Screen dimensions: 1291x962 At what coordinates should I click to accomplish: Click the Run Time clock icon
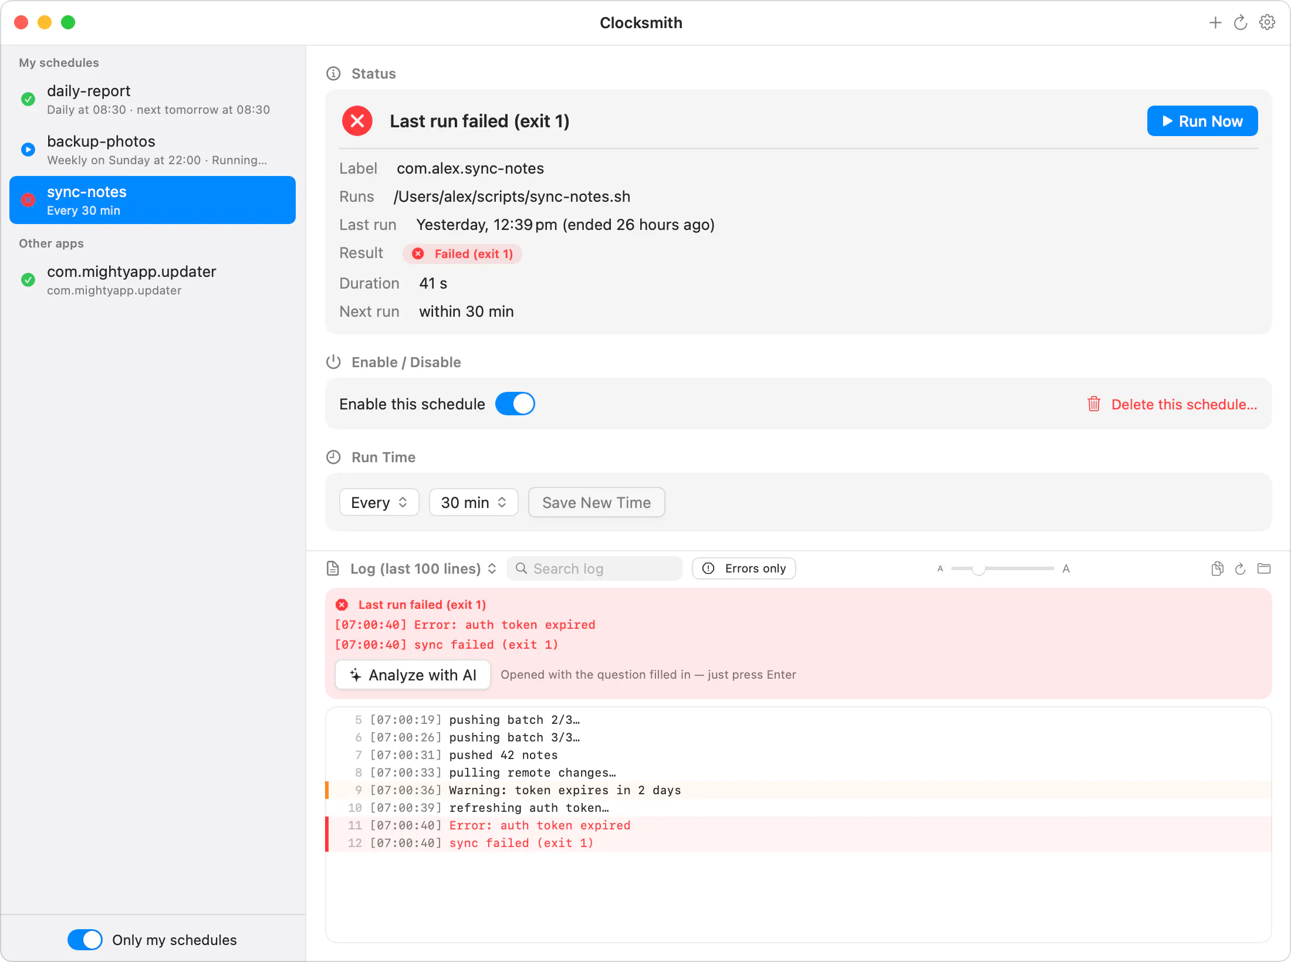pyautogui.click(x=333, y=457)
